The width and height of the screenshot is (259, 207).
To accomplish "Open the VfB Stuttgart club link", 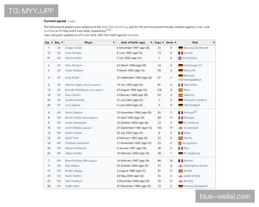I will coord(192,105).
